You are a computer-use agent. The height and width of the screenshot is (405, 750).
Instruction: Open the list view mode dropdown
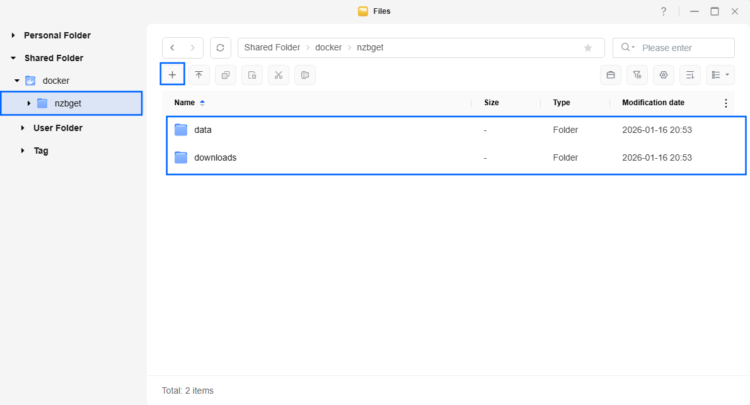click(x=720, y=75)
